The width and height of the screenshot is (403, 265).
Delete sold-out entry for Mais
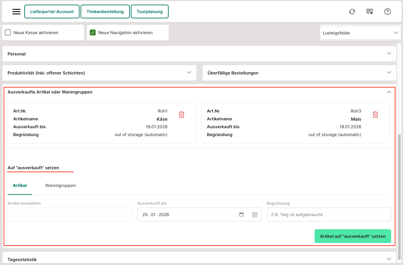(x=375, y=114)
